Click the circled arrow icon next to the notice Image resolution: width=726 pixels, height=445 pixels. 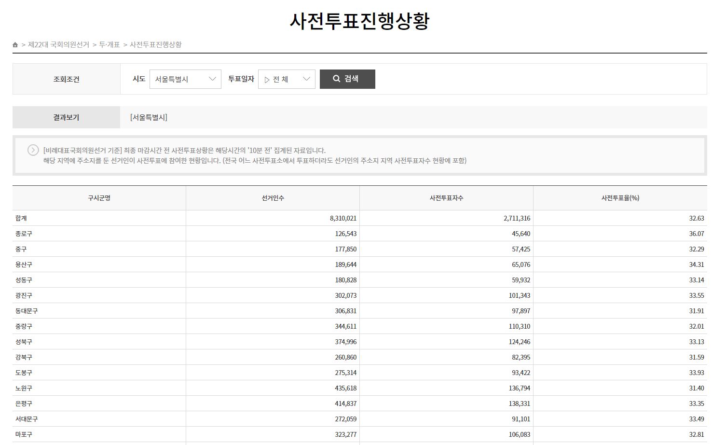(x=33, y=150)
